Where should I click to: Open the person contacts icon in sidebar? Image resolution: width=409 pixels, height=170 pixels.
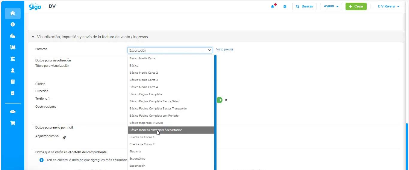[13, 70]
